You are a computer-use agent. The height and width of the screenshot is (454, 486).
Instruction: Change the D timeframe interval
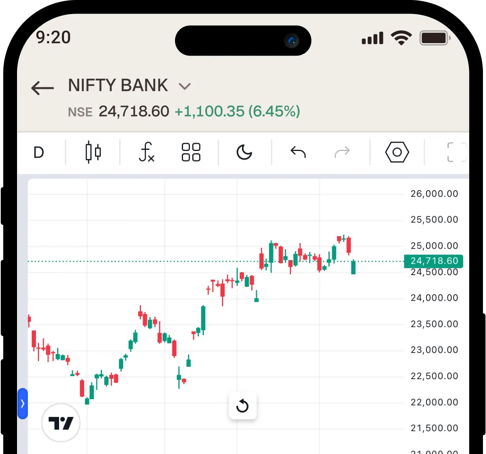point(39,152)
